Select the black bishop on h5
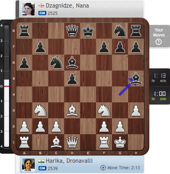This screenshot has width=170, height=174. coord(136,78)
